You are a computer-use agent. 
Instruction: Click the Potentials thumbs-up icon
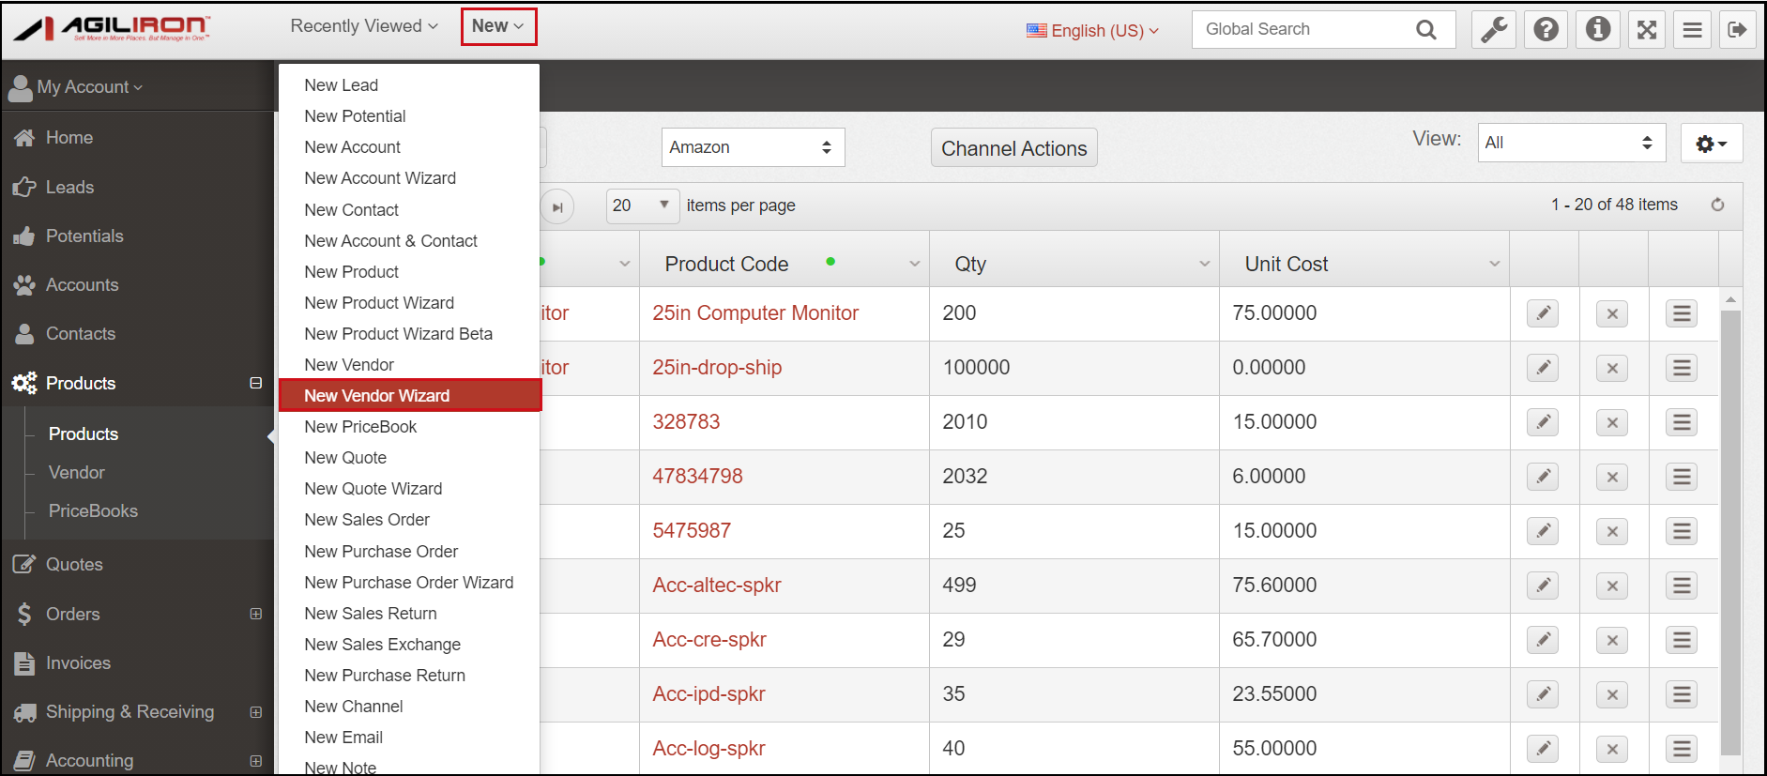click(24, 236)
